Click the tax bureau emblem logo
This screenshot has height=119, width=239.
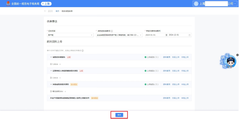click(6, 4)
